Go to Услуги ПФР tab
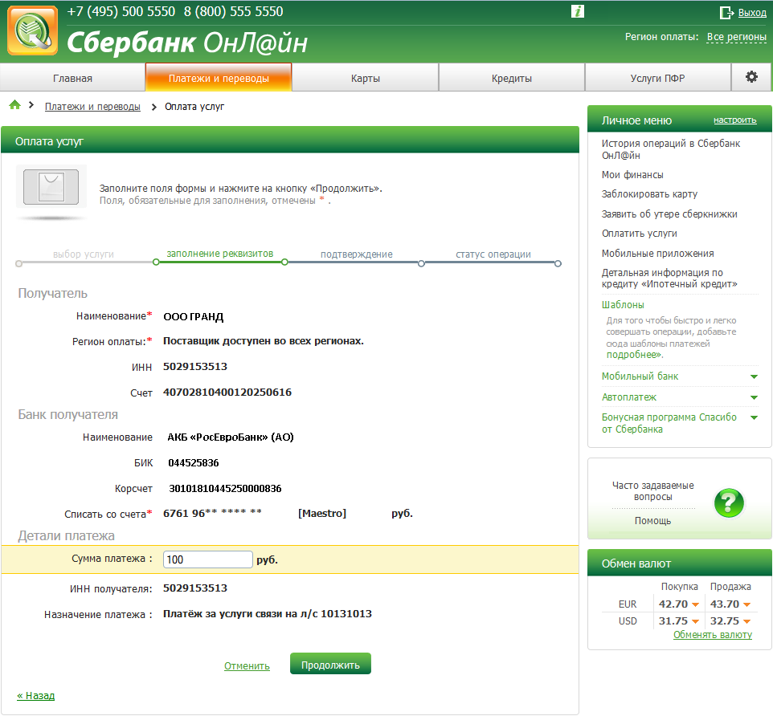 [x=657, y=78]
